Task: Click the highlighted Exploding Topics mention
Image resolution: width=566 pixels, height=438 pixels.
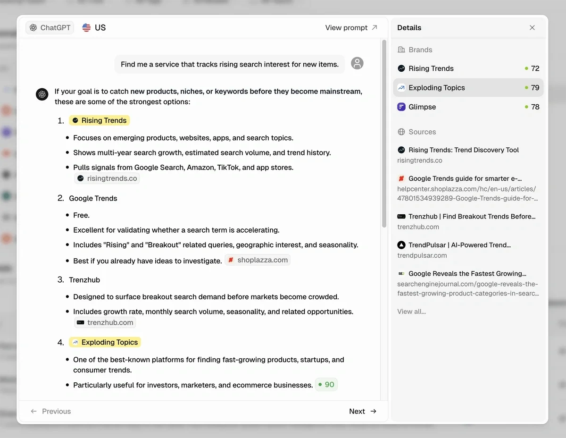Action: [x=105, y=342]
